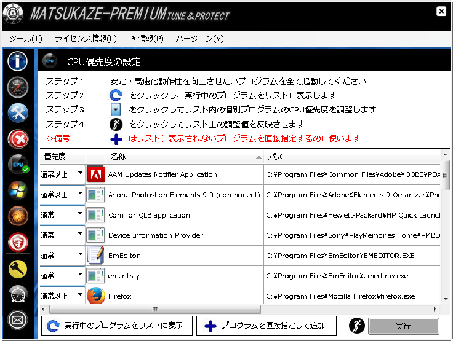Viewport: 453px width, 341px height.
Task: Click the red X sidebar icon
Action: click(18, 139)
